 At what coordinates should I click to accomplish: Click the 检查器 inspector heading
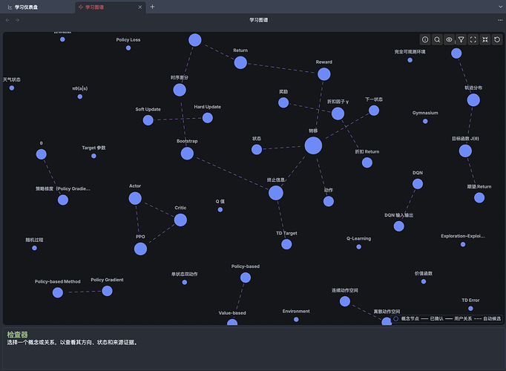(x=17, y=335)
